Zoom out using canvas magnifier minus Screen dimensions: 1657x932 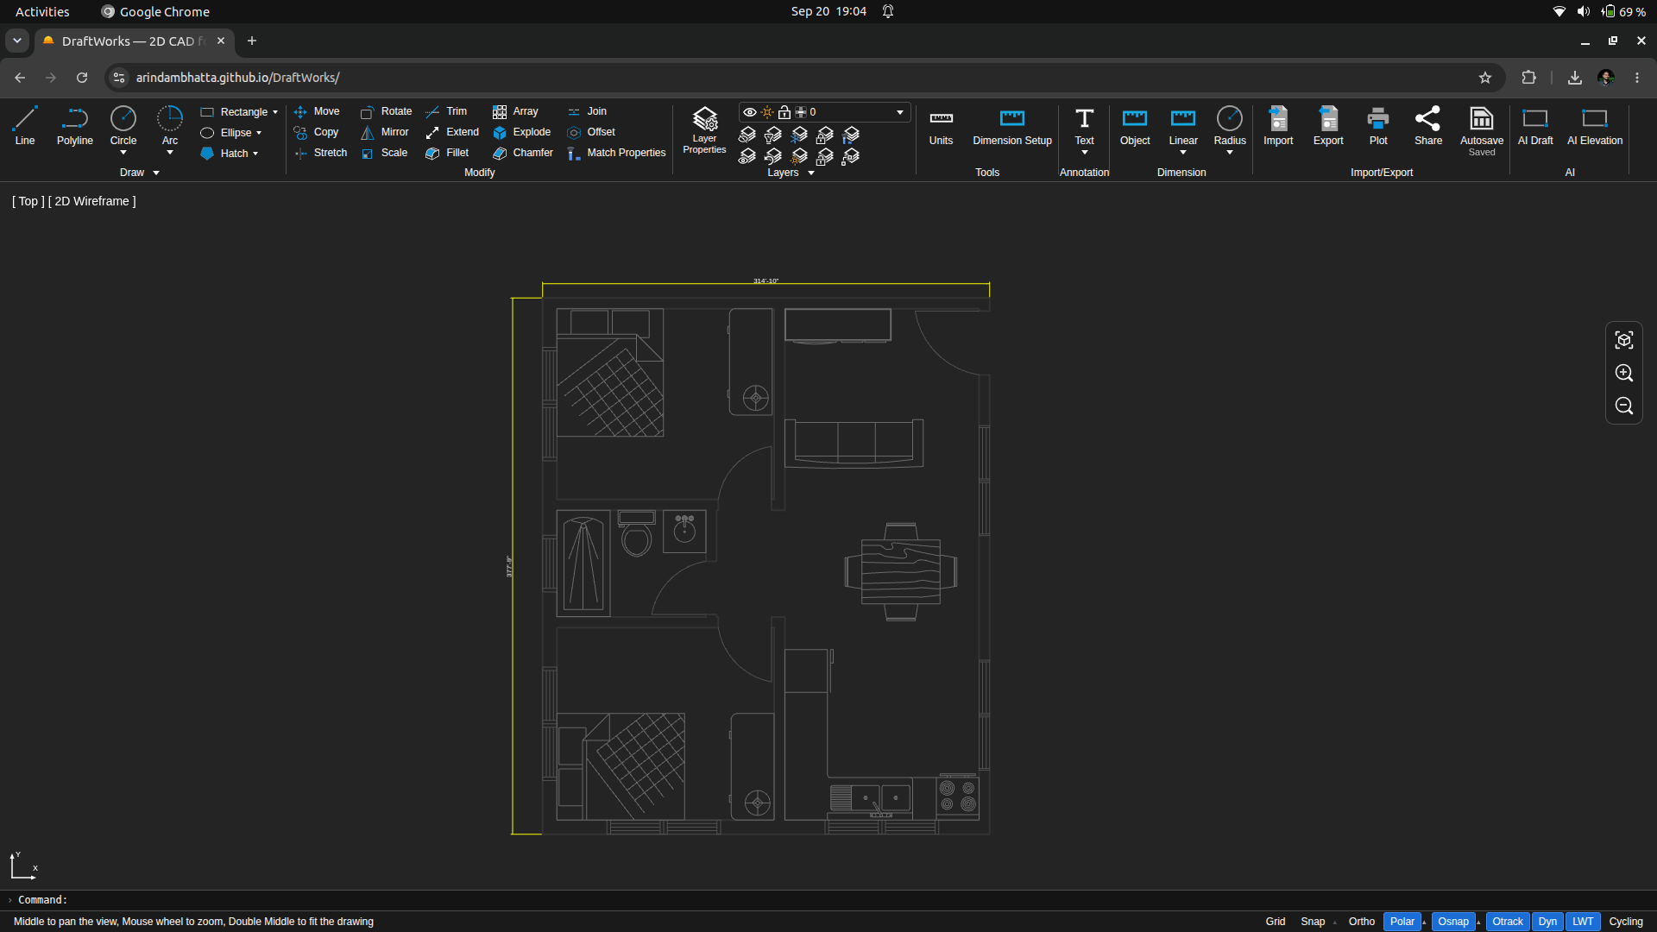[x=1624, y=406]
